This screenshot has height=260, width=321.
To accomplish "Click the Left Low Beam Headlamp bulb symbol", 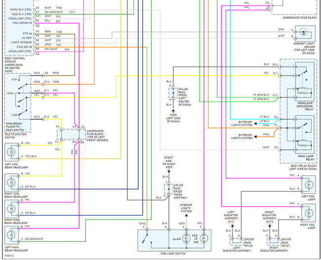I will 11,152.
